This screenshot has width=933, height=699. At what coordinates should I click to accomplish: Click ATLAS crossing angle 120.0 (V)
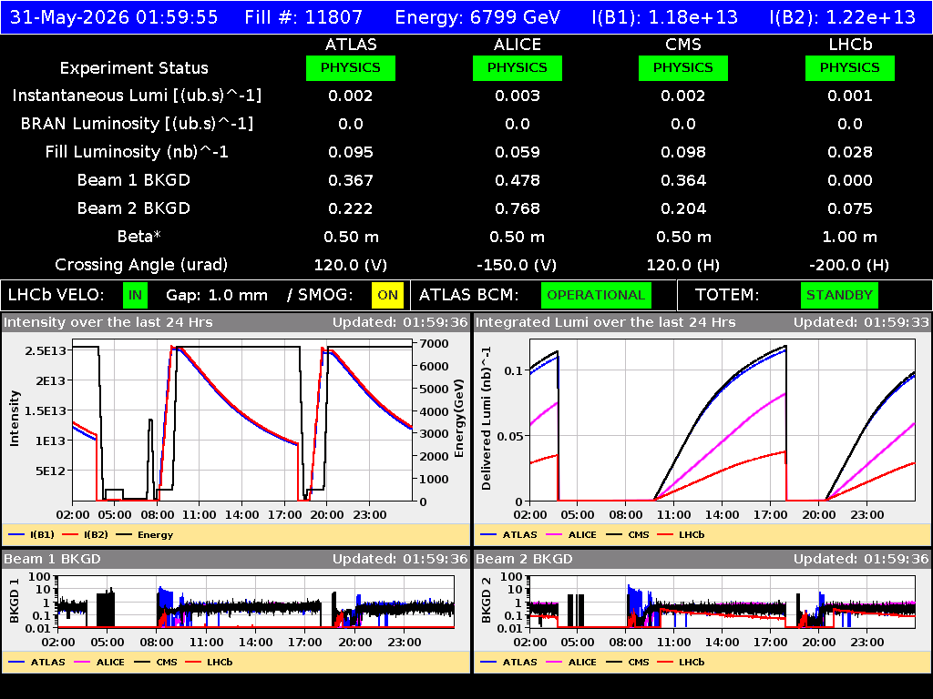(x=351, y=265)
